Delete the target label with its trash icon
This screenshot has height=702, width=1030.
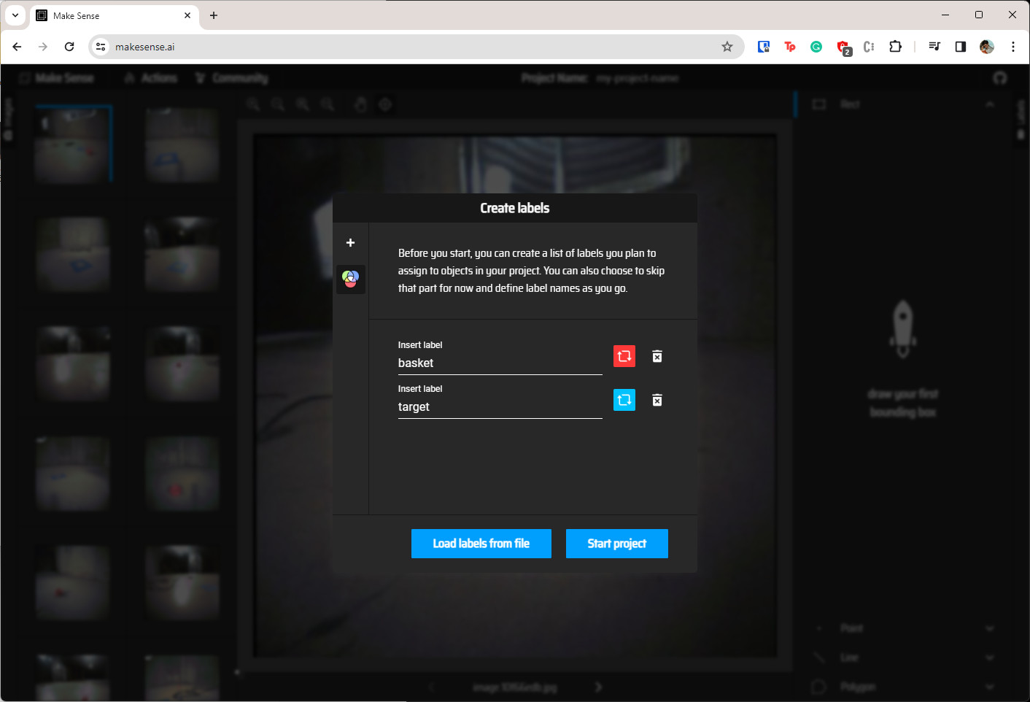657,400
